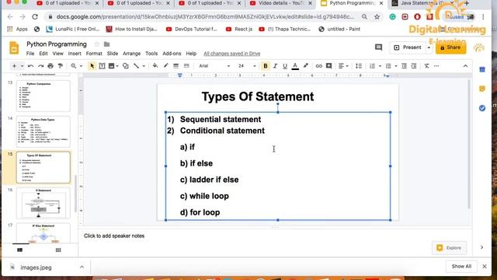
Task: Open border dash options
Action: point(186,65)
